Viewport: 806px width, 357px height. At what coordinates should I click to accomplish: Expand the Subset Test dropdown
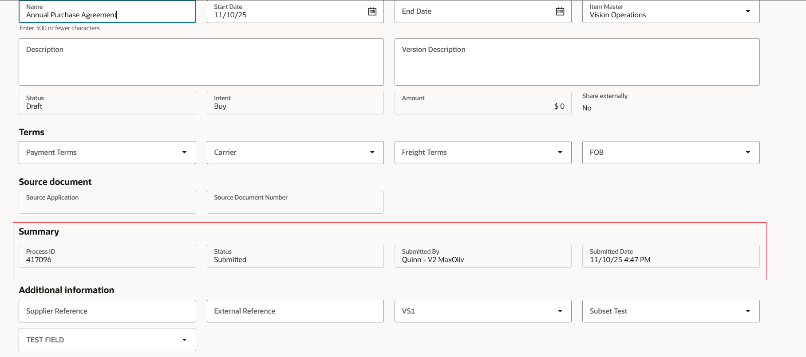coord(748,311)
